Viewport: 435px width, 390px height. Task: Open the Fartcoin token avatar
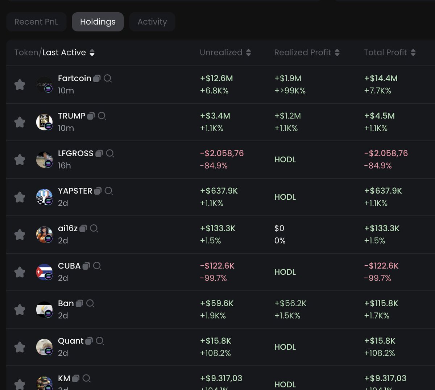(44, 84)
